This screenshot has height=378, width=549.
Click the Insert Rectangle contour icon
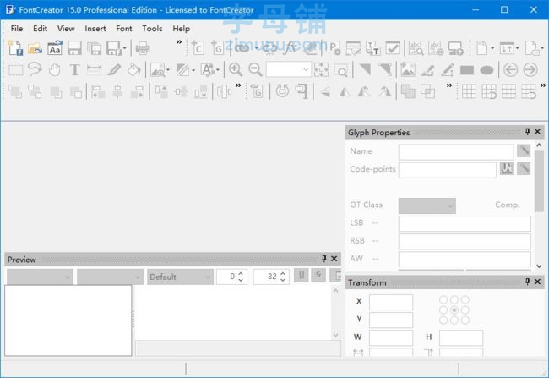467,70
